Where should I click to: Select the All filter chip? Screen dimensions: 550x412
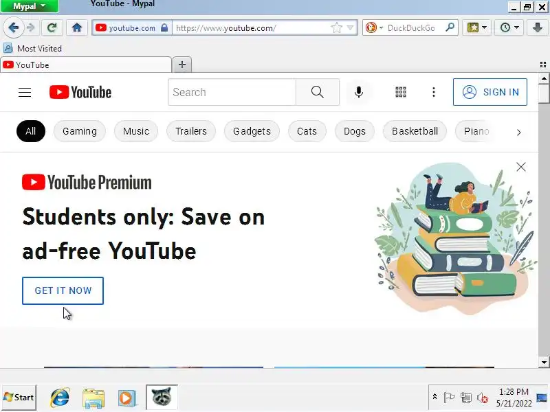pyautogui.click(x=31, y=131)
